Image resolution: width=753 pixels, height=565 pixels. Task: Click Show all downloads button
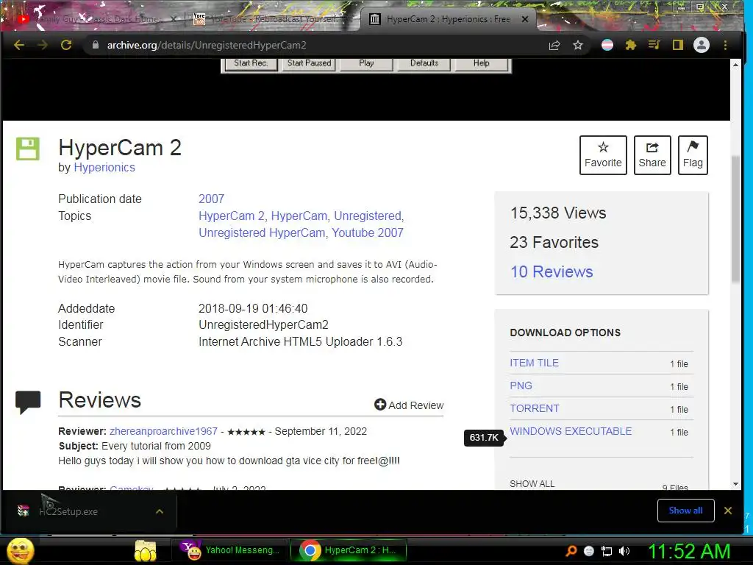click(x=685, y=511)
